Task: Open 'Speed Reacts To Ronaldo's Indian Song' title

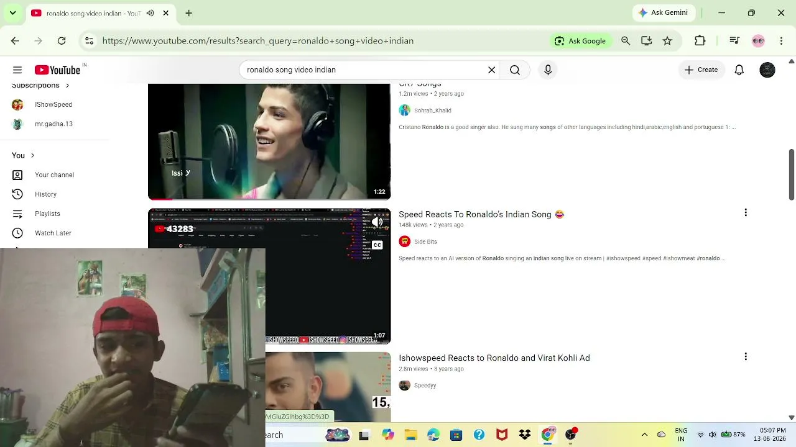Action: pos(481,214)
